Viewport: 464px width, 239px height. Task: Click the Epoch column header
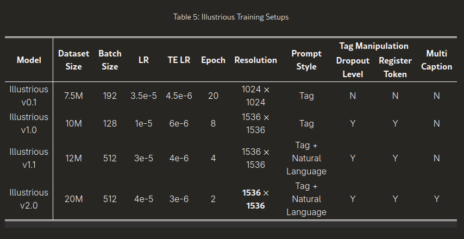(213, 60)
